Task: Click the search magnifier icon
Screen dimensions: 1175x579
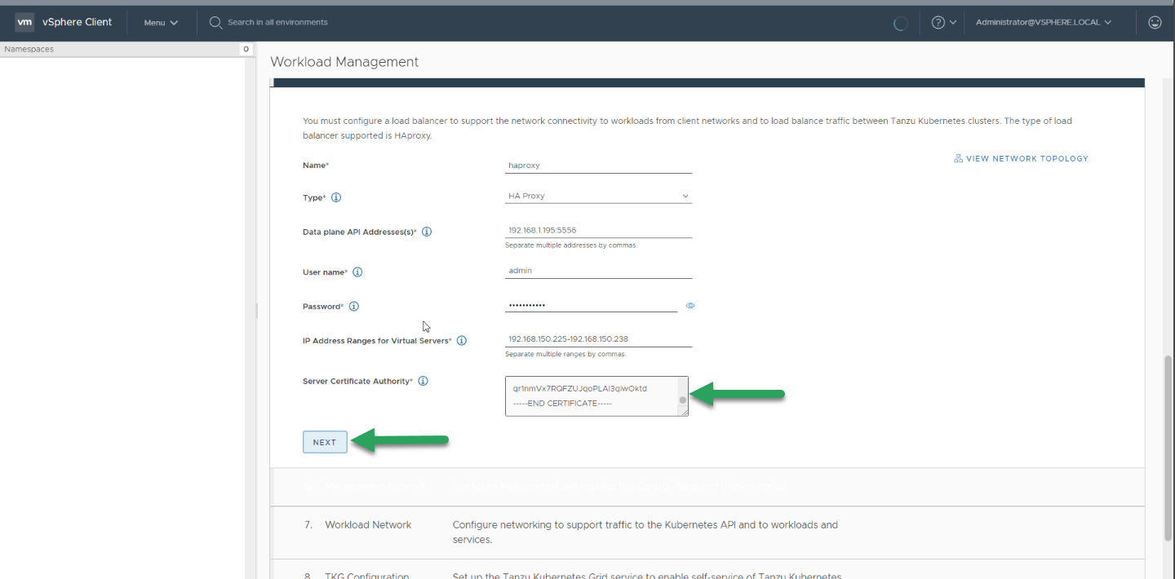Action: coord(215,22)
